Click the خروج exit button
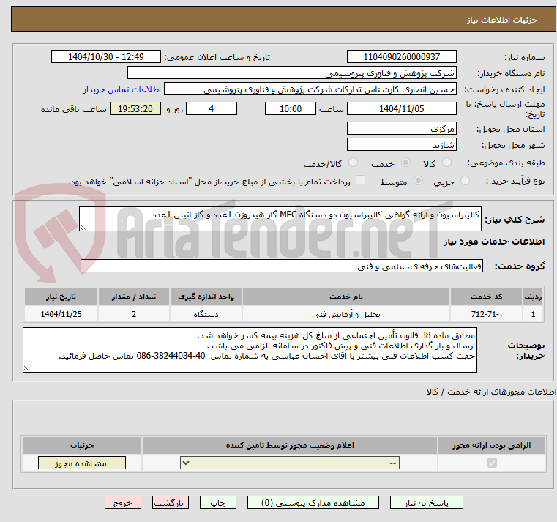Viewport: 557px width, 522px height. pos(123,503)
